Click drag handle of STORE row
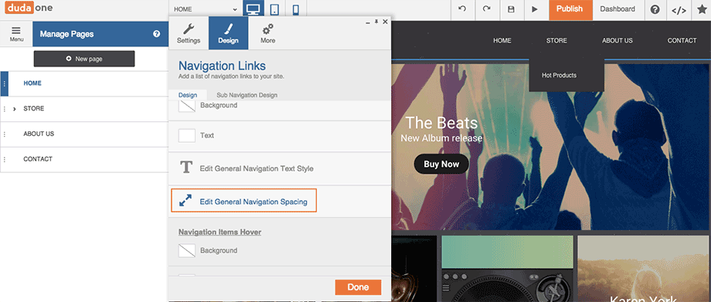 click(x=5, y=109)
